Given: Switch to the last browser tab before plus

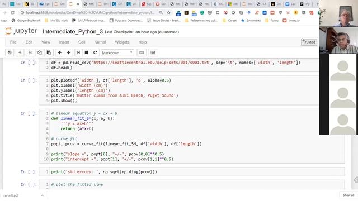Looking at the screenshot, I should coord(305,4).
